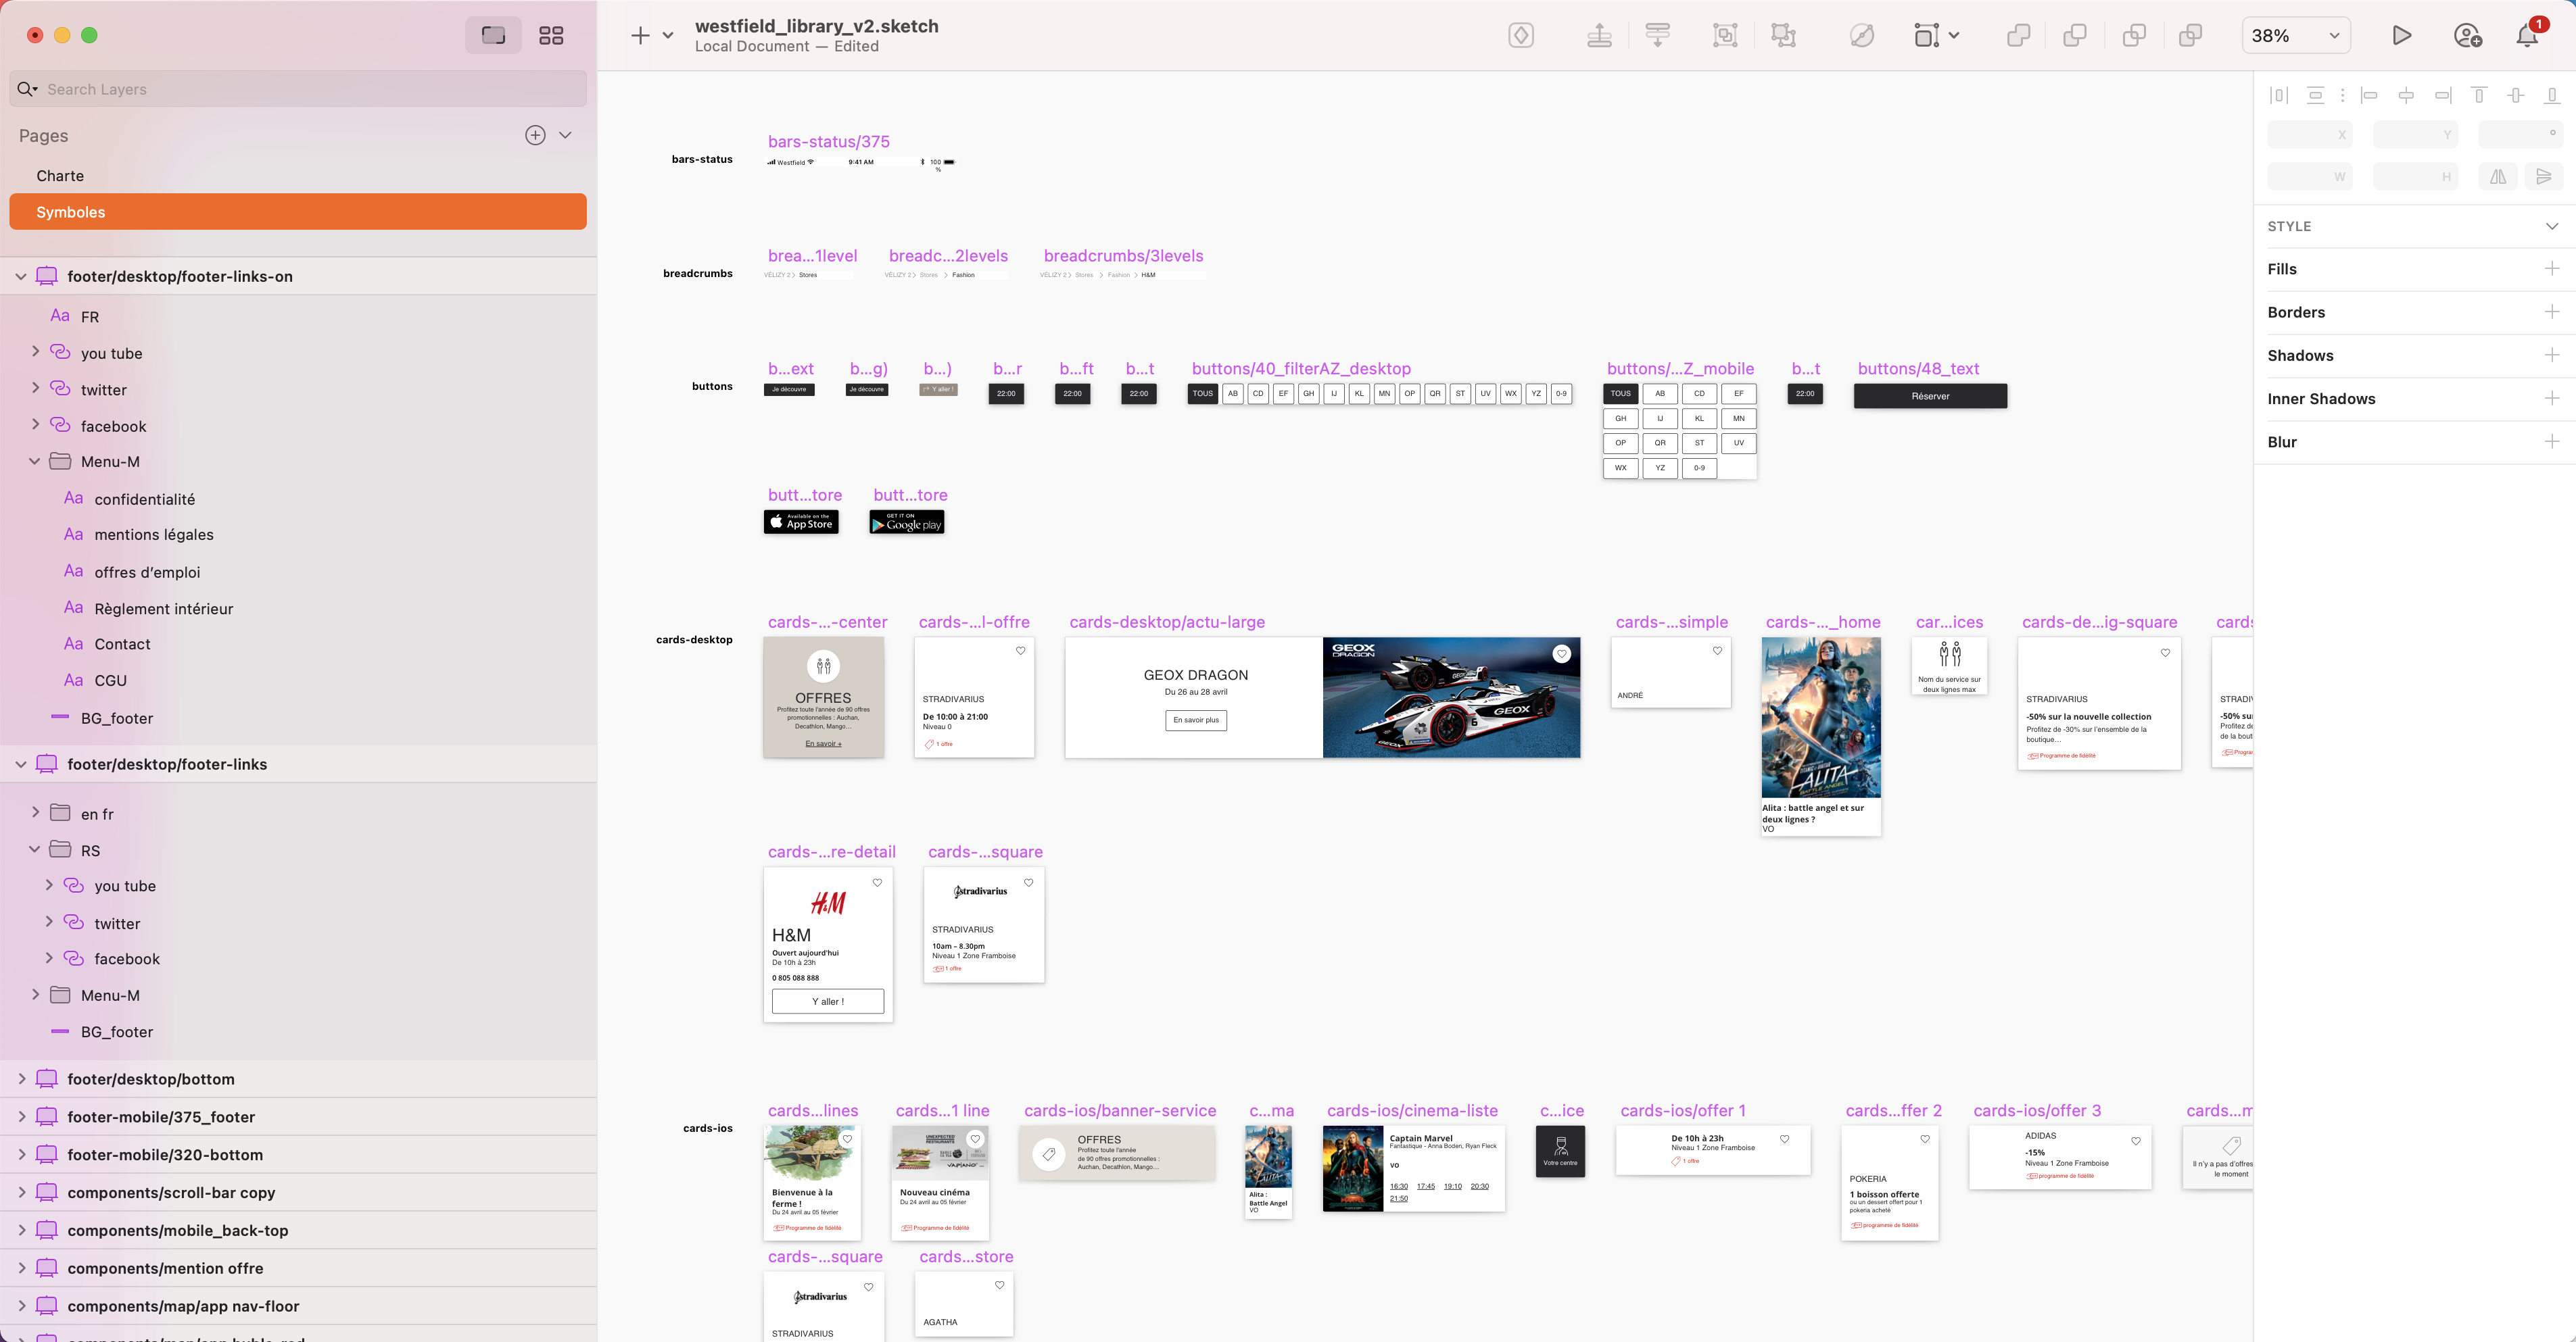Select the CGU text layer
Image resolution: width=2576 pixels, height=1342 pixels.
coord(111,680)
